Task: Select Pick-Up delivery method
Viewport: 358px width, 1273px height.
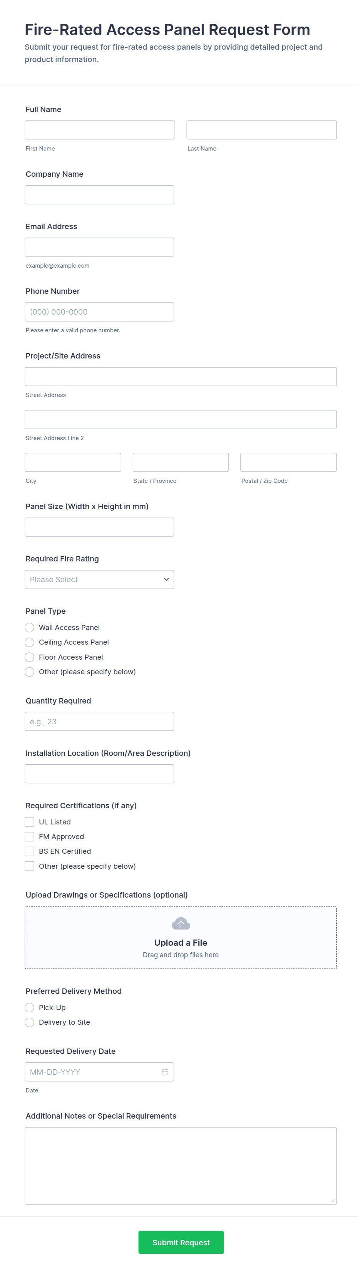Action: 30,1007
